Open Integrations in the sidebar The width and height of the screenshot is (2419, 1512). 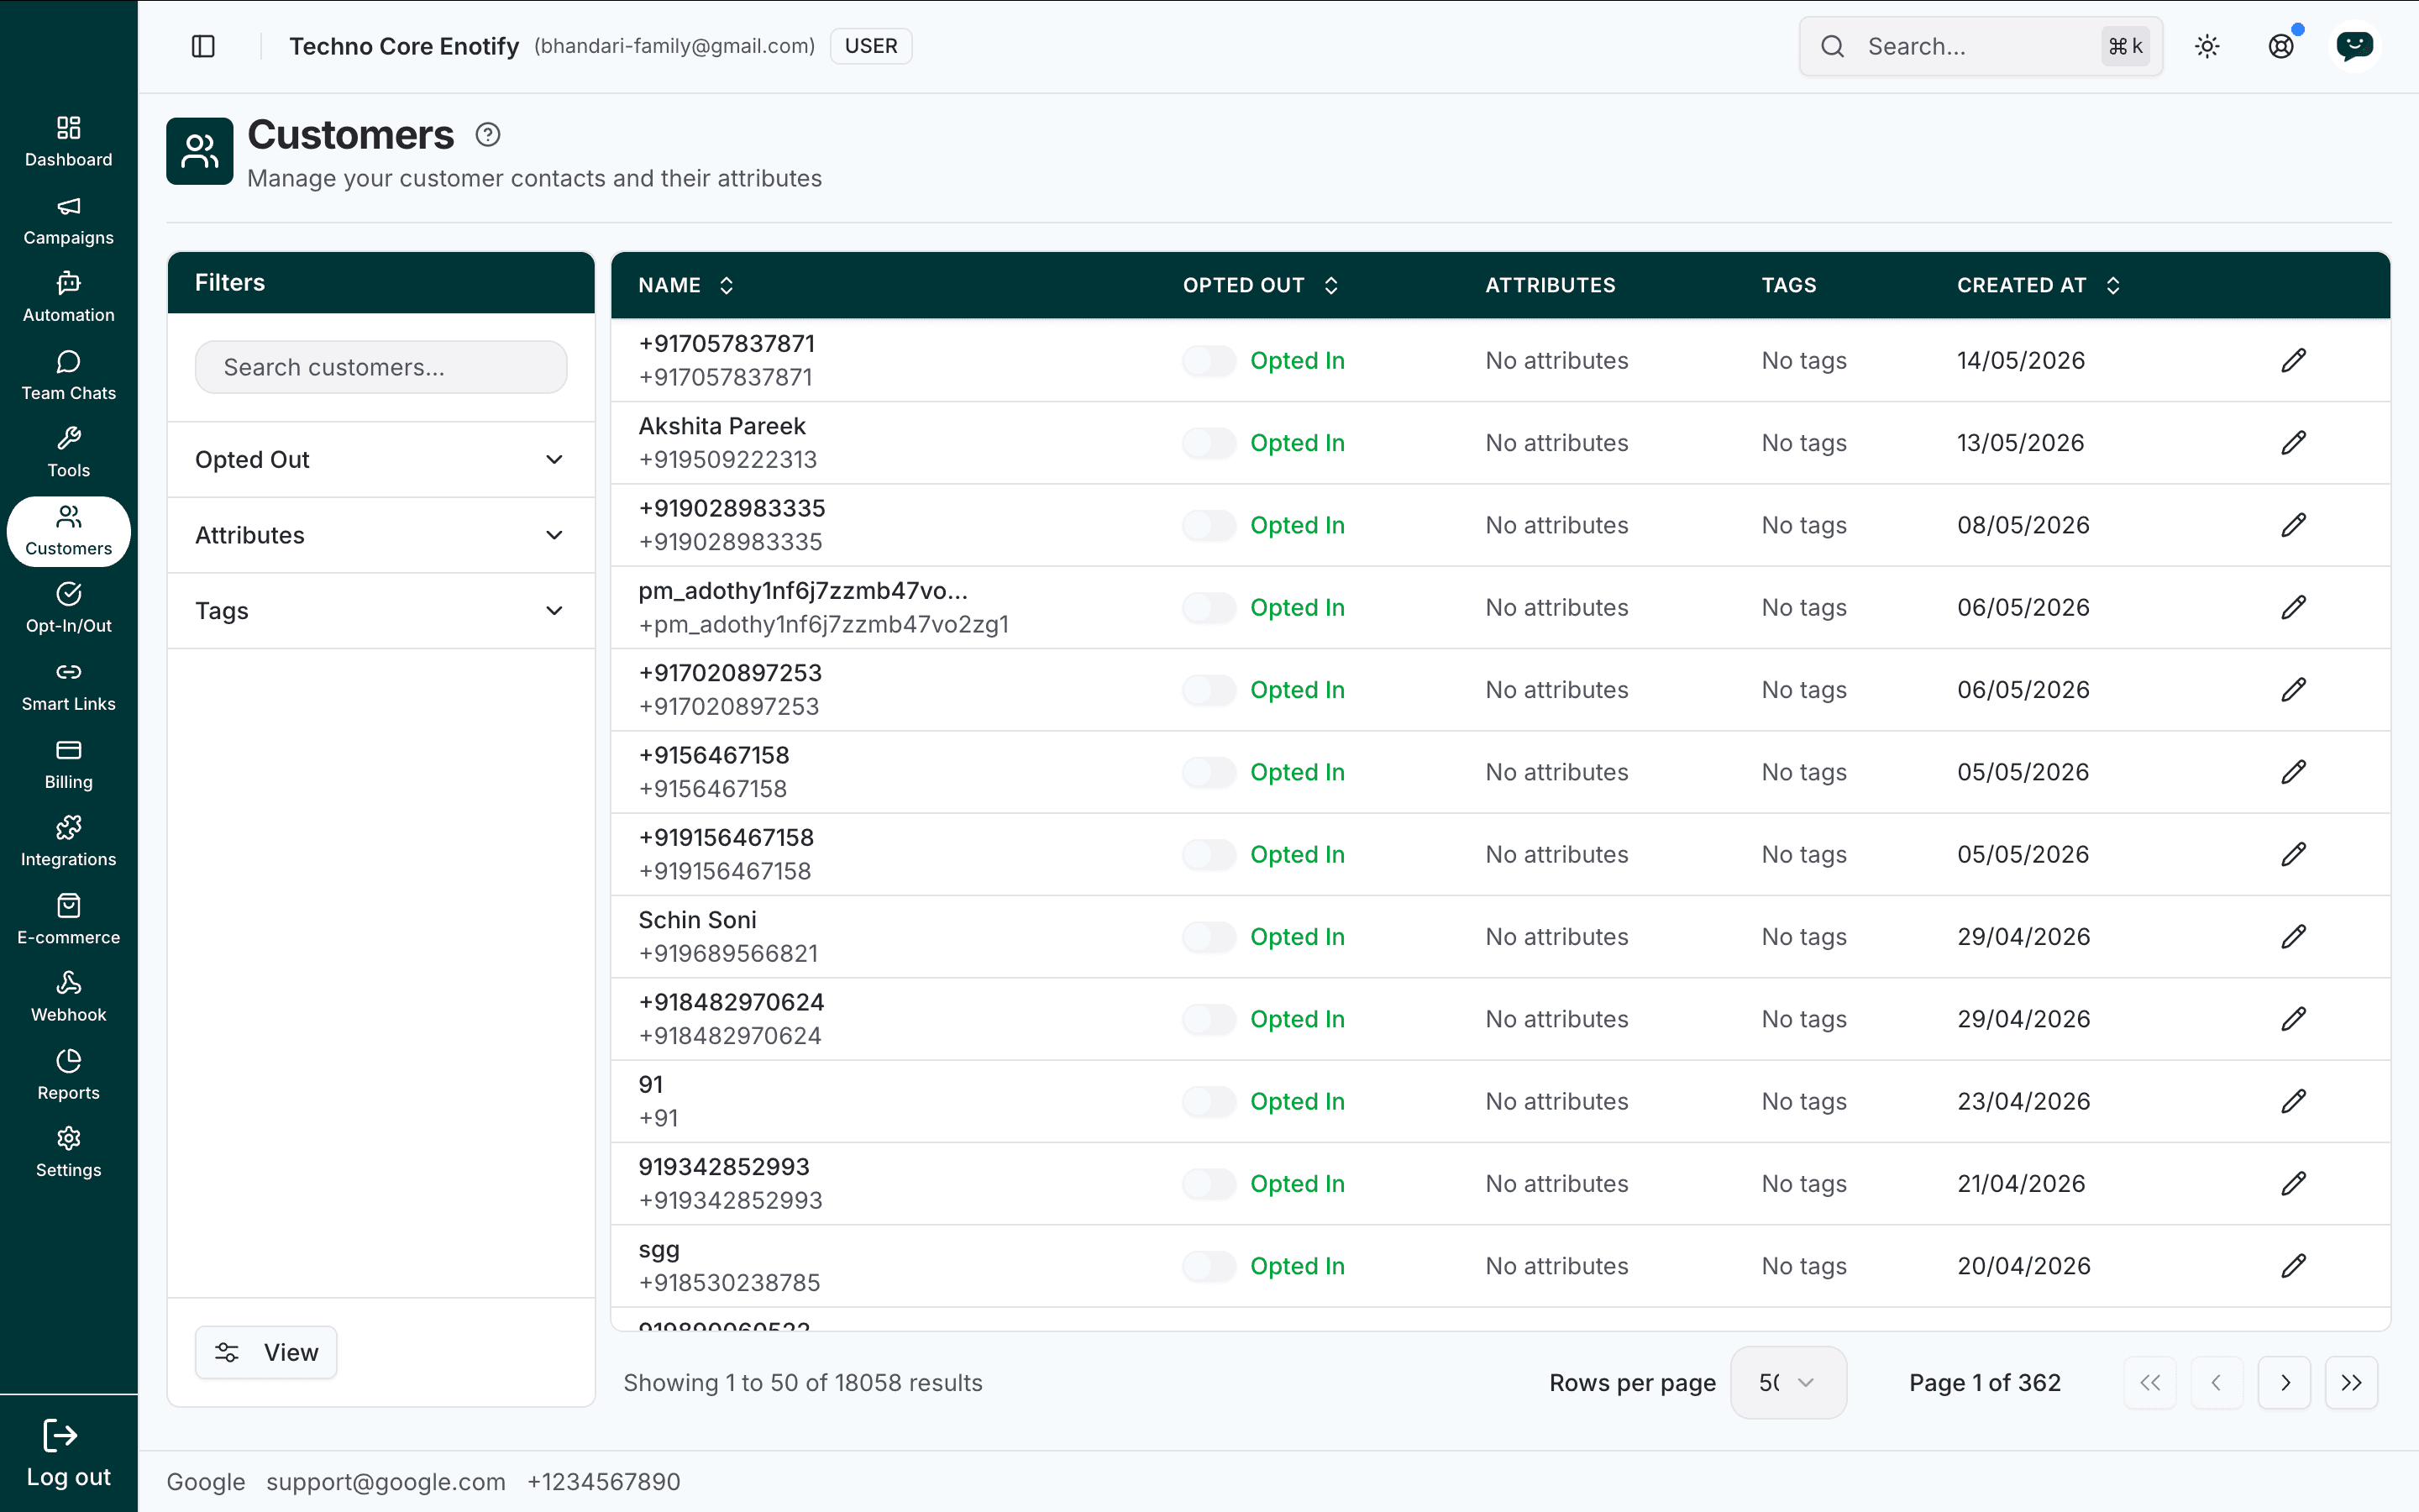click(x=69, y=842)
